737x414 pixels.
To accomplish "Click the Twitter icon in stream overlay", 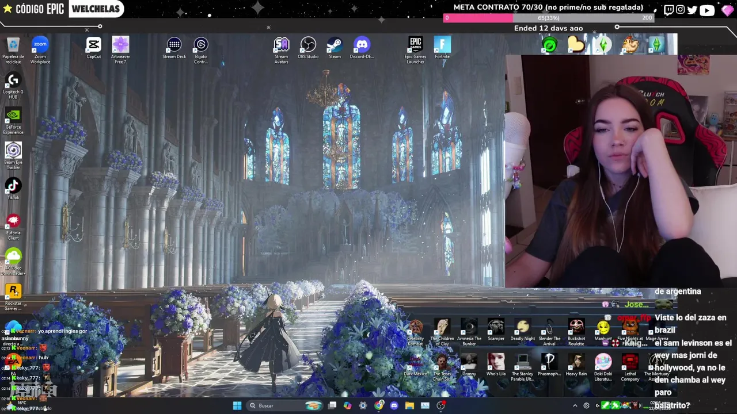I will pyautogui.click(x=692, y=10).
